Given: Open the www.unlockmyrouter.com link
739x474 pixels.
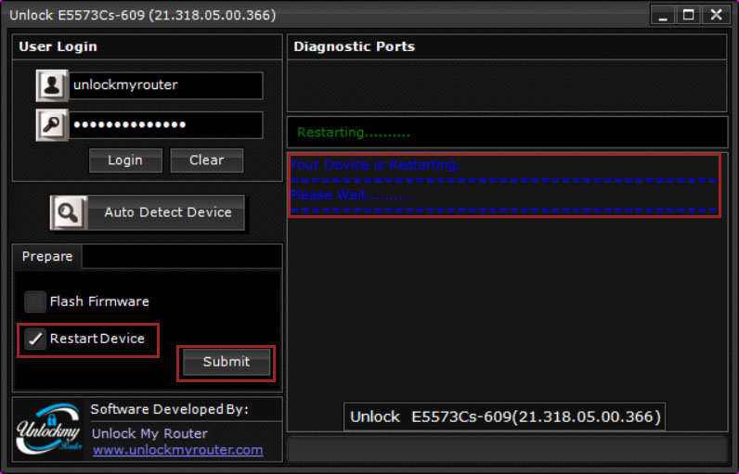Looking at the screenshot, I should [177, 450].
